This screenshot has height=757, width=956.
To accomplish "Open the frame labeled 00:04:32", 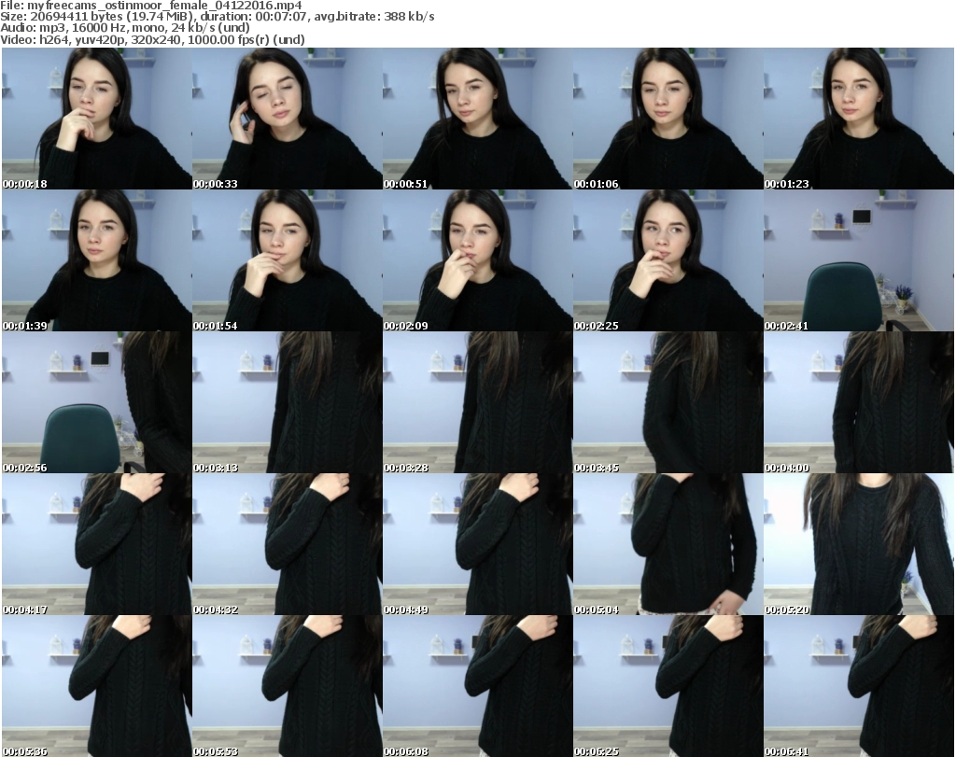I will pyautogui.click(x=287, y=544).
